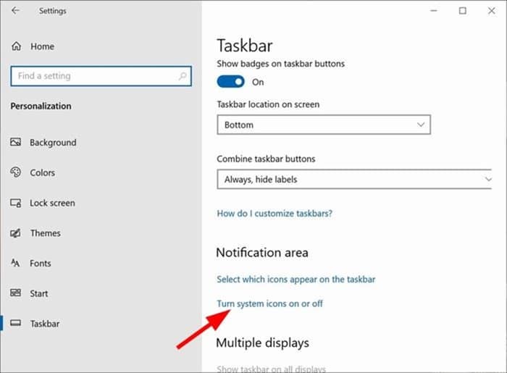Click the search magnifier icon

(x=182, y=76)
